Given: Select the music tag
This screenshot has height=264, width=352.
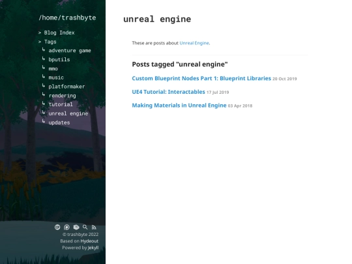Looking at the screenshot, I should click(56, 78).
